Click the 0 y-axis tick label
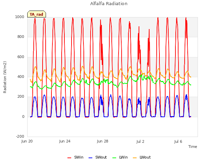 pos(23,117)
